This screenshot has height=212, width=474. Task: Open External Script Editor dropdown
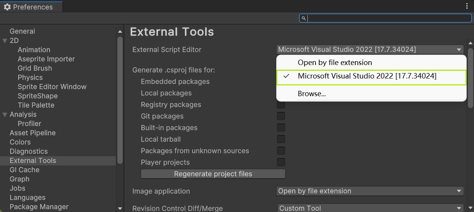[x=370, y=49]
